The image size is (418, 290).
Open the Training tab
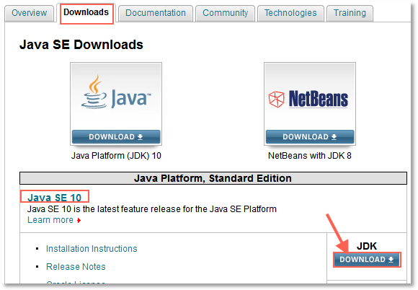pos(350,13)
